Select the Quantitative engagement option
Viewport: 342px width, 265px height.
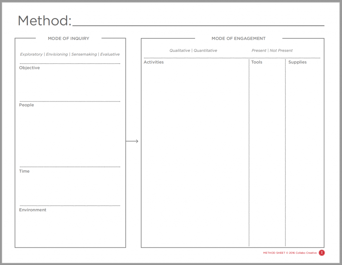205,51
